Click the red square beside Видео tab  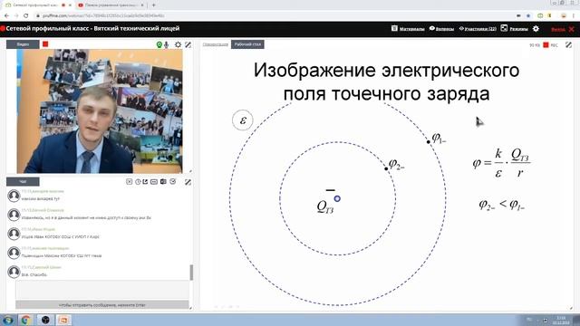click(45, 44)
